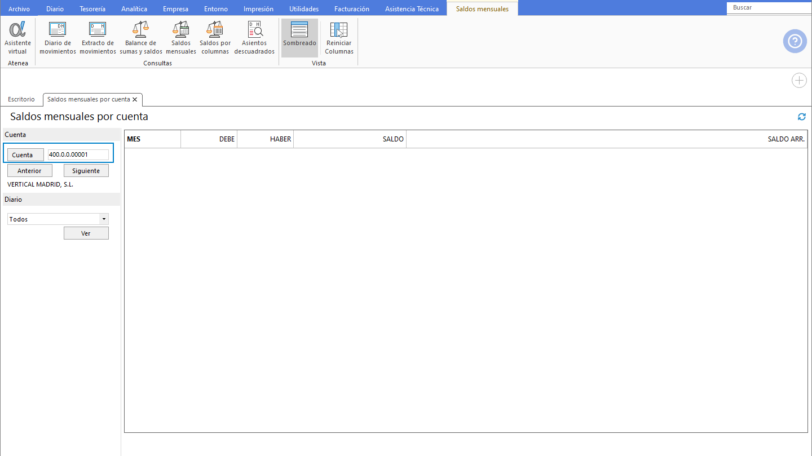
Task: Select the Saldos mensuales ribbon tab
Action: coord(482,8)
